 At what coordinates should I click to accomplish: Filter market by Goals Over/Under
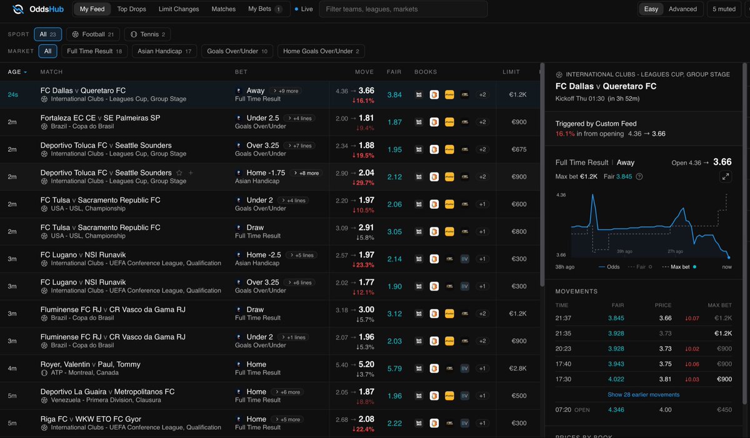237,51
